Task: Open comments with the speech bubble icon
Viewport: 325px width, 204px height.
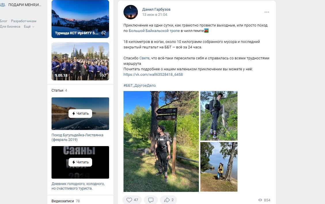Action: tap(151, 200)
